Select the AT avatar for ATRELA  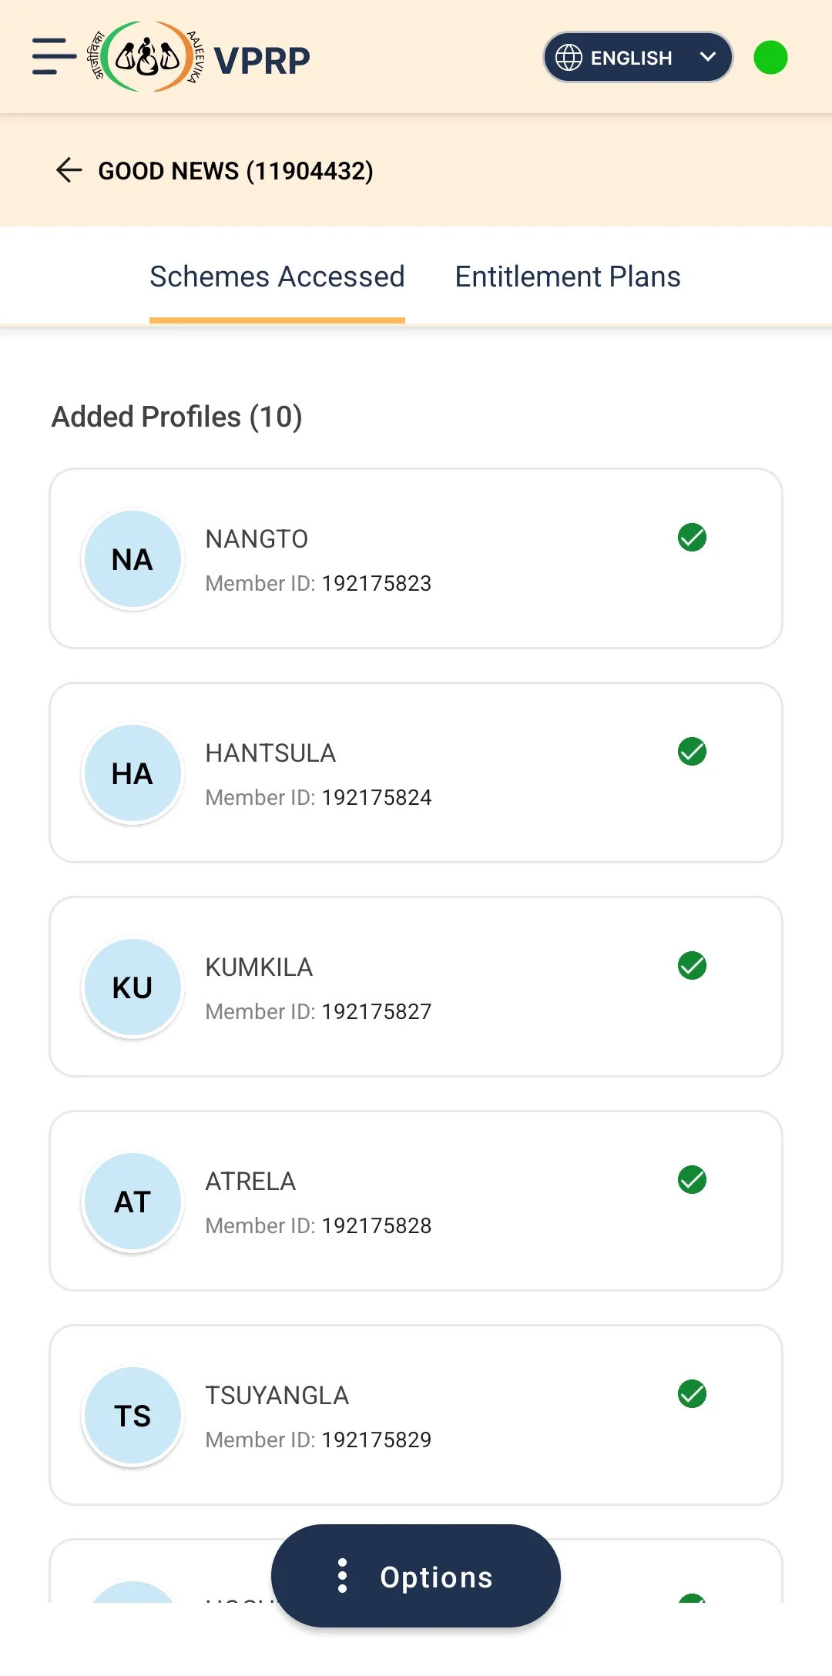(133, 1202)
